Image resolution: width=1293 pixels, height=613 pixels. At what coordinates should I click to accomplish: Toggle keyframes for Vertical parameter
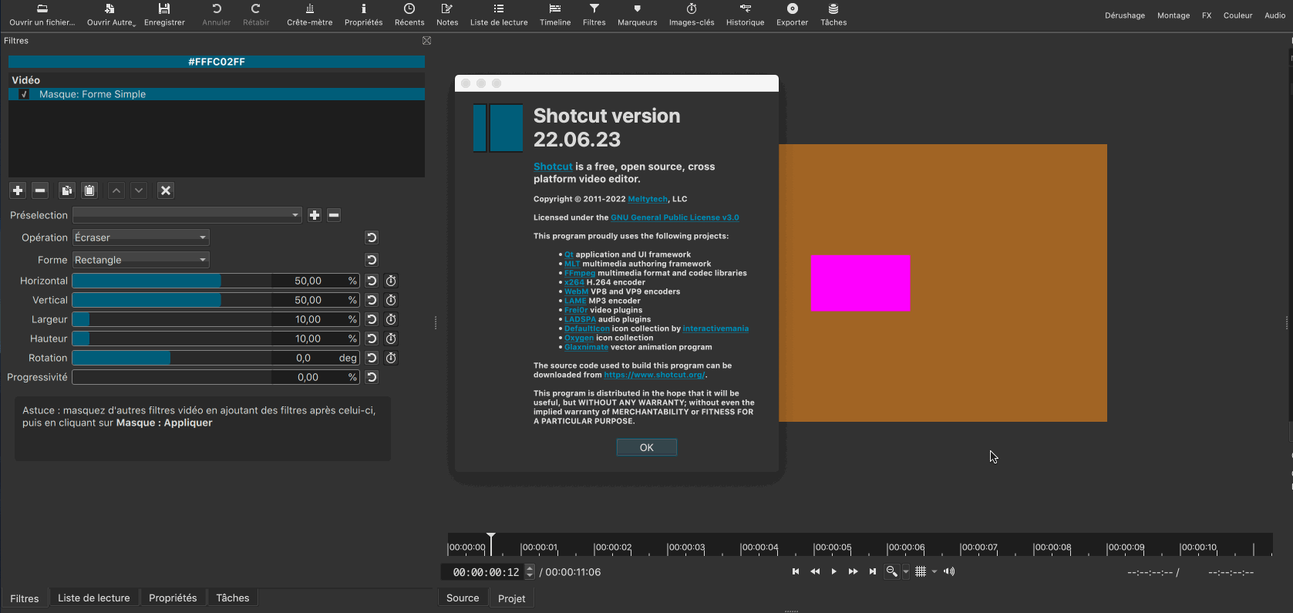(391, 300)
